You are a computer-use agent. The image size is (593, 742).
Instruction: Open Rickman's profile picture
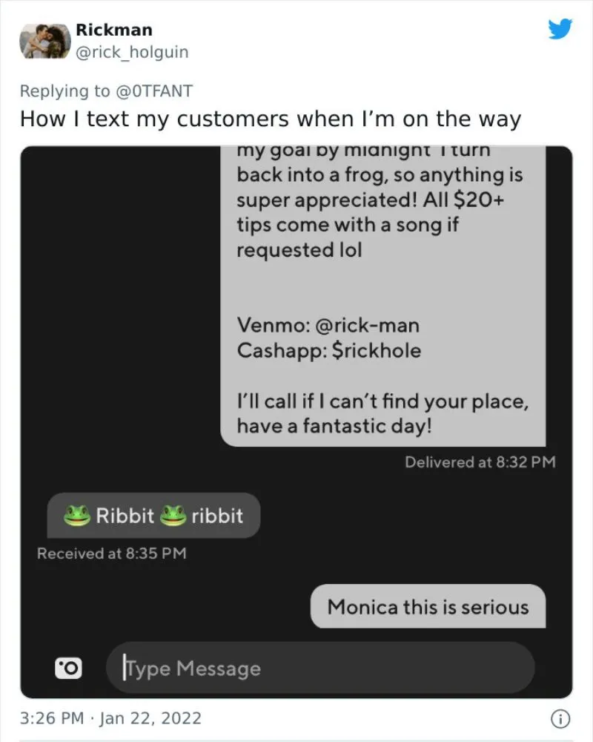click(45, 41)
